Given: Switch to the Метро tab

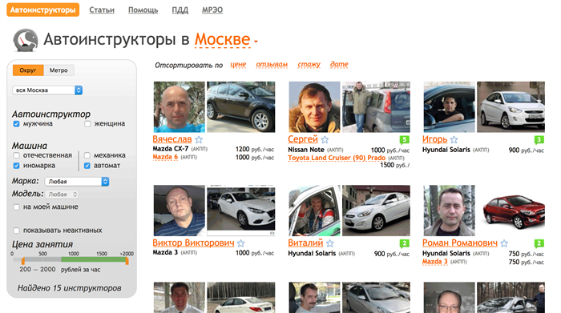Looking at the screenshot, I should pos(59,70).
